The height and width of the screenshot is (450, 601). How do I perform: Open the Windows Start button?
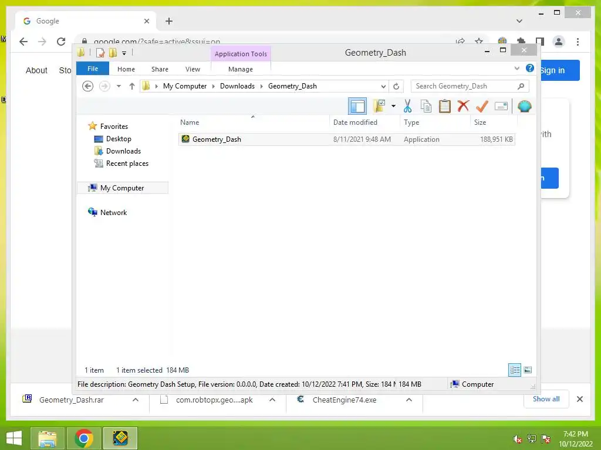(14, 438)
